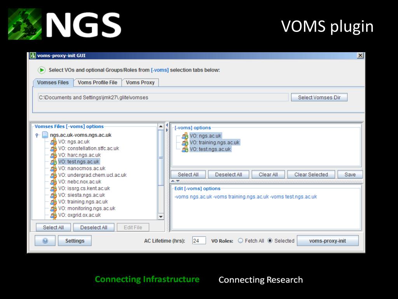Click the VO: constellation.stfc.ac.uk user icon
Viewport: 398px width, 299px height.
(x=53, y=148)
